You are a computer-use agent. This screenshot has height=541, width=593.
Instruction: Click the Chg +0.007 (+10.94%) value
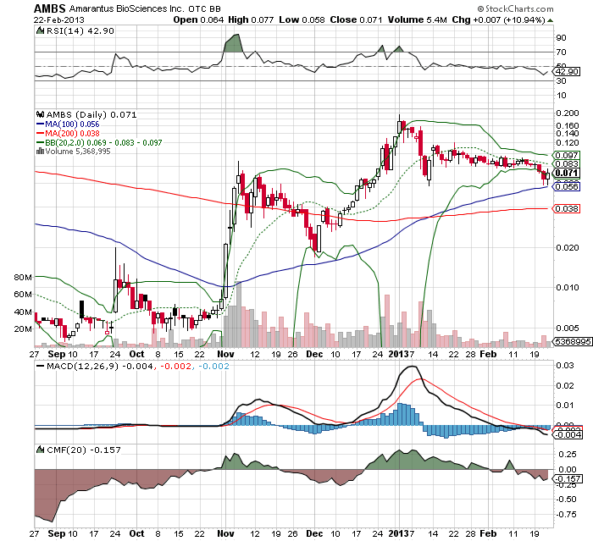click(498, 19)
